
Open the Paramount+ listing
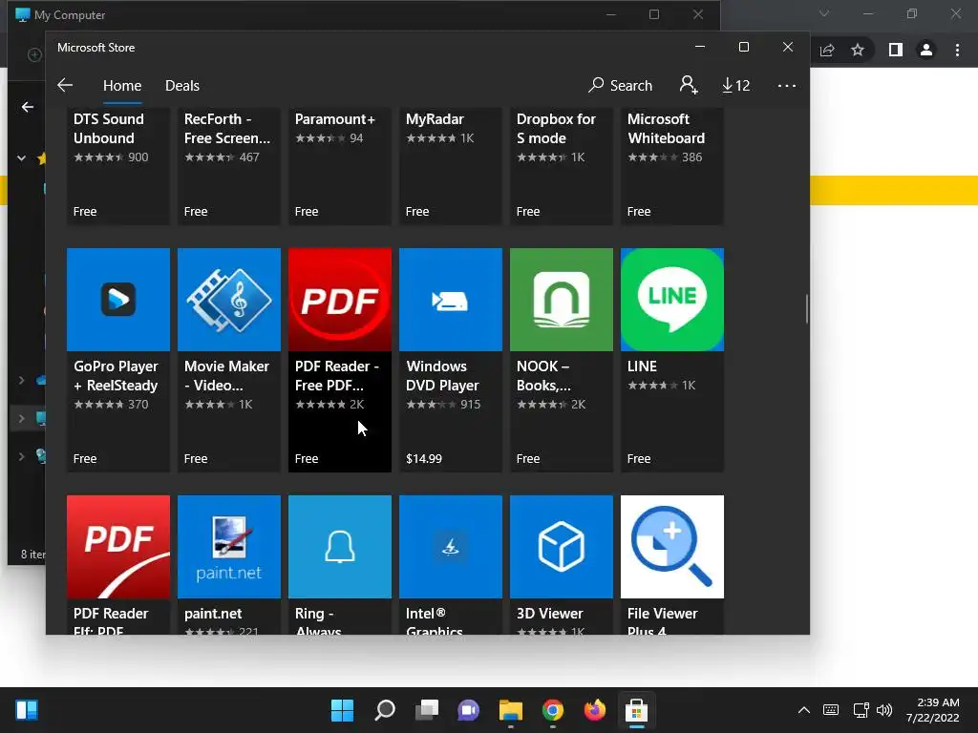pos(340,166)
